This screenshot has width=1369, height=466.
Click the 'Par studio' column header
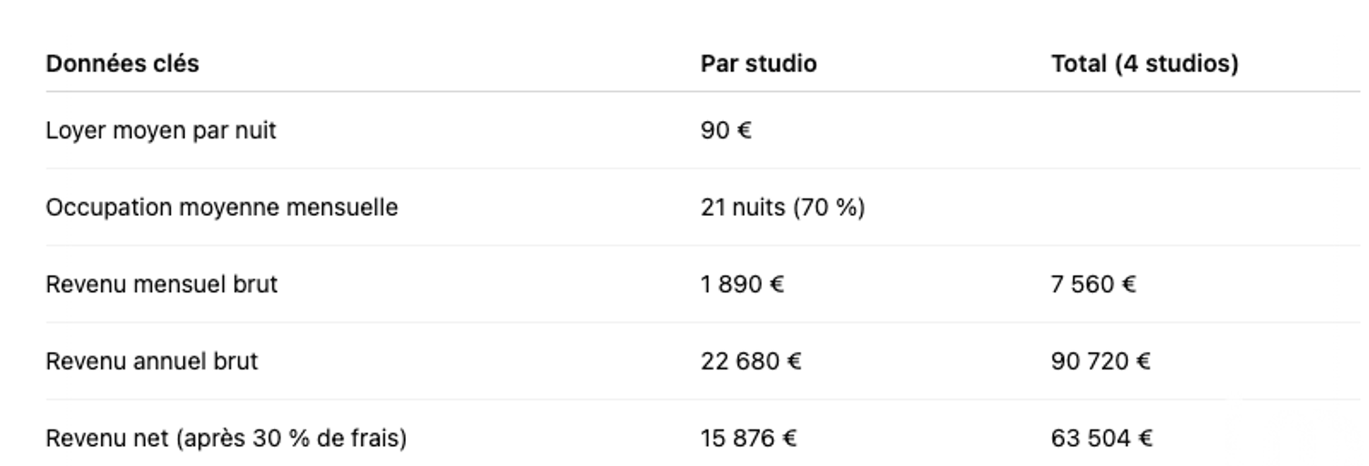(x=758, y=65)
